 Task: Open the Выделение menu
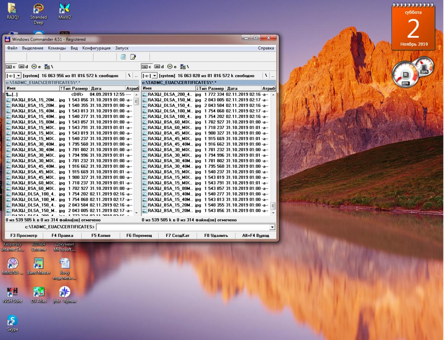(33, 48)
